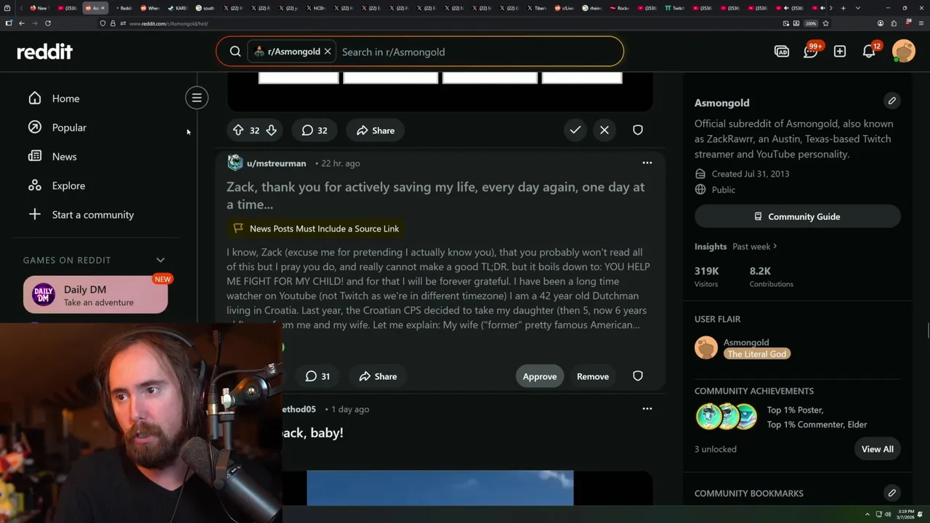Approve mstreurman's post

(x=540, y=376)
